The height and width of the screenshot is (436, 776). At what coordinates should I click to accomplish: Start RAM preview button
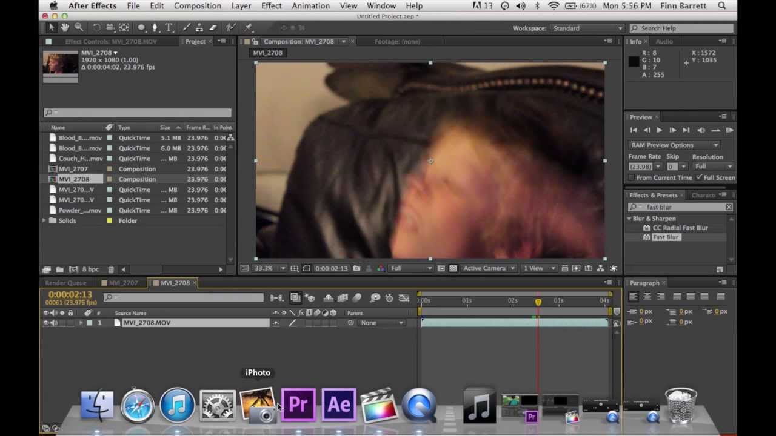point(729,130)
